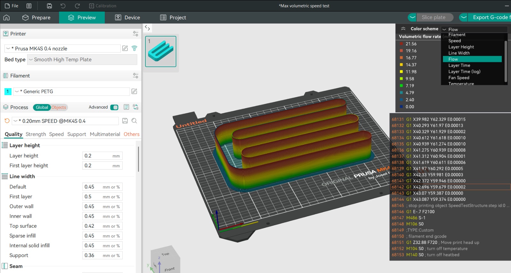The height and width of the screenshot is (273, 511).
Task: Open Filament section settings icon
Action: (136, 76)
